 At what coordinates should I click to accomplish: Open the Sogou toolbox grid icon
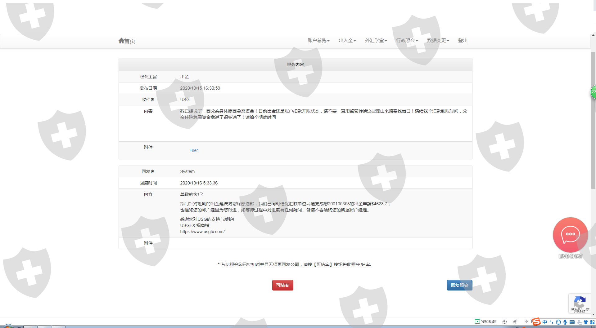coord(592,322)
